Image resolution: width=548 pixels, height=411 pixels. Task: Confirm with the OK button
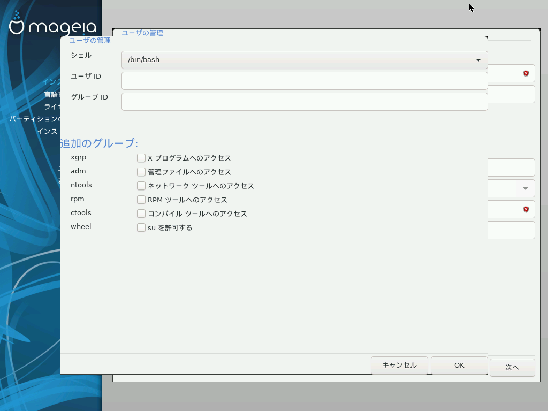(x=459, y=365)
